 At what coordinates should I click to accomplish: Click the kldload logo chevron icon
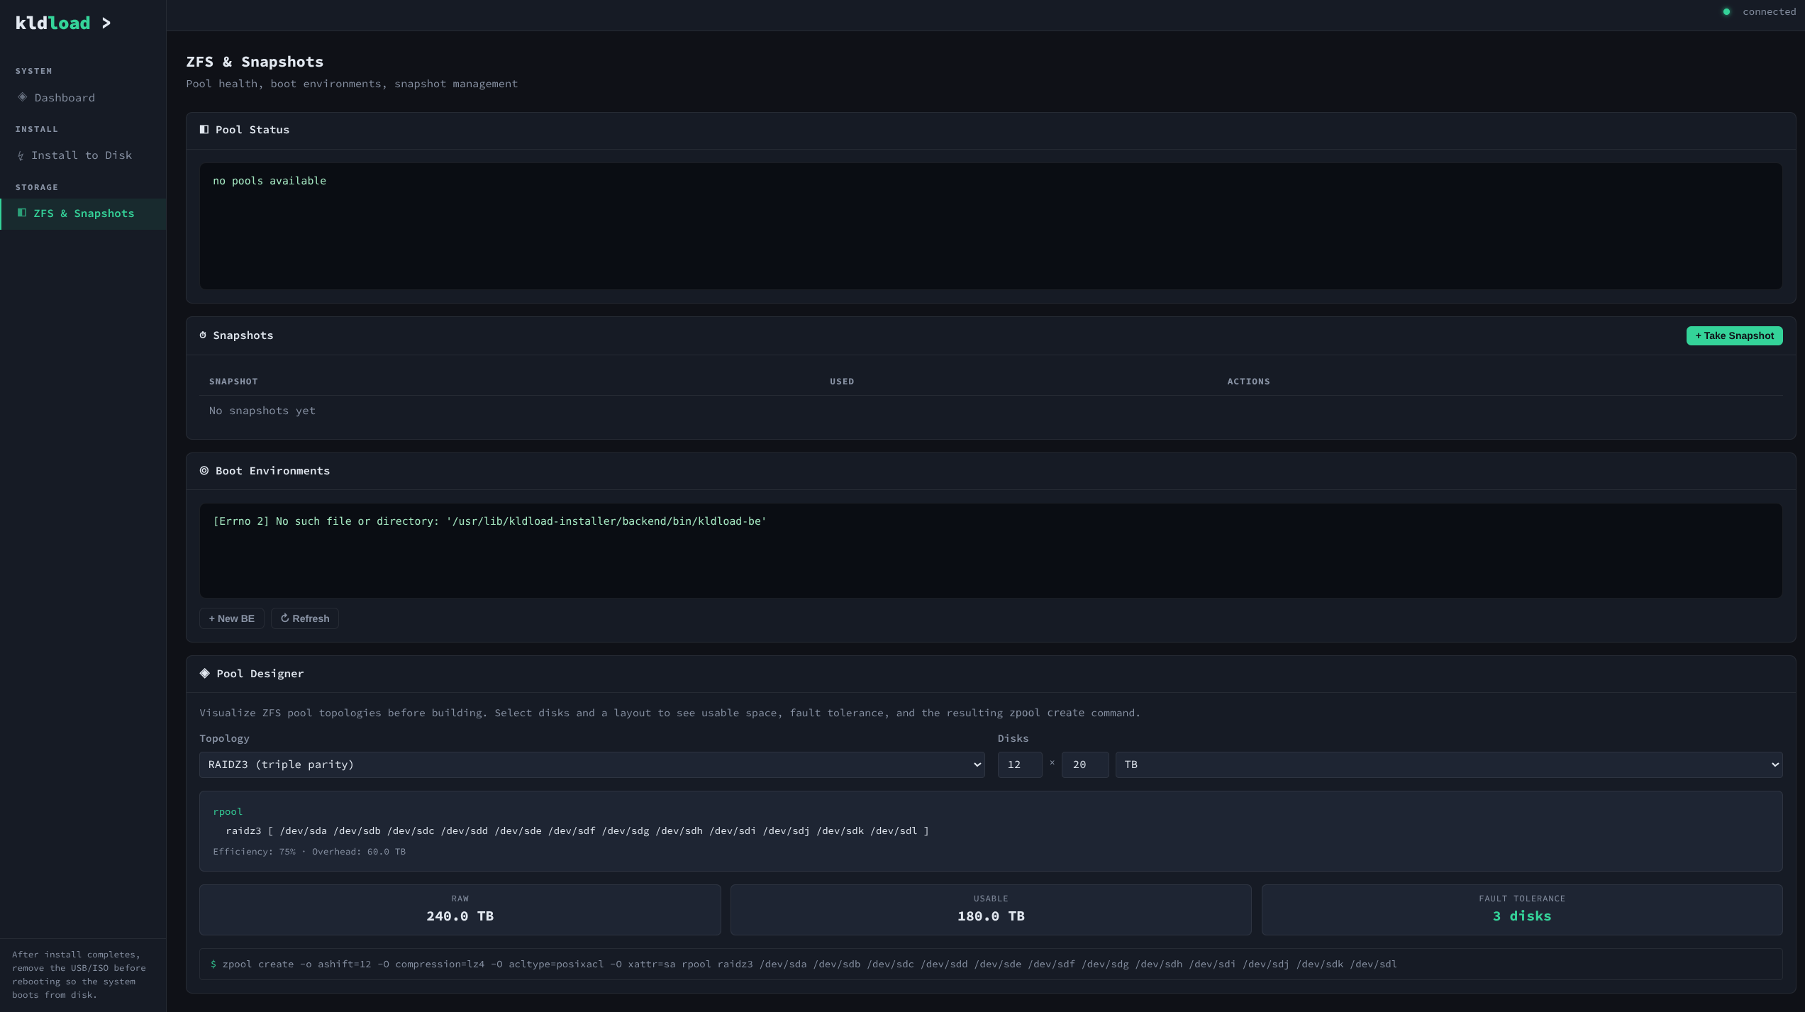[x=106, y=23]
